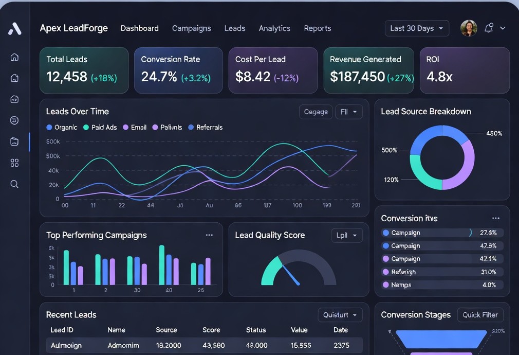519x355 pixels.
Task: Toggle the Paid Ads legend series
Action: (100, 127)
